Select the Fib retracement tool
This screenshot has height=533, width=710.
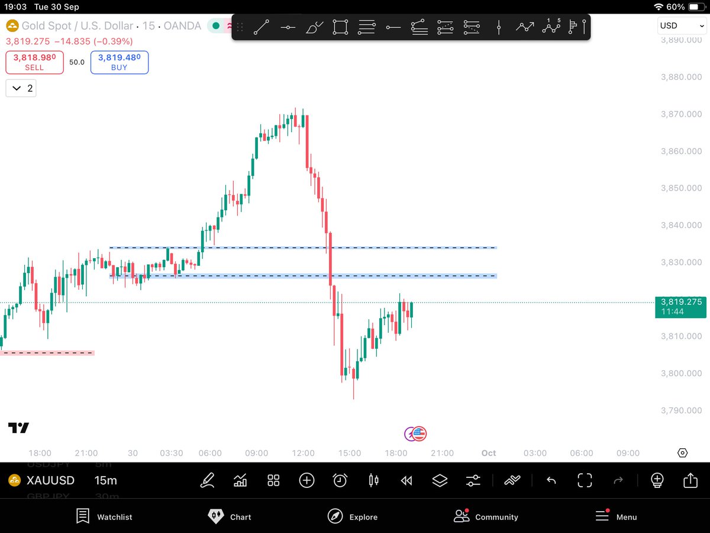coord(367,27)
